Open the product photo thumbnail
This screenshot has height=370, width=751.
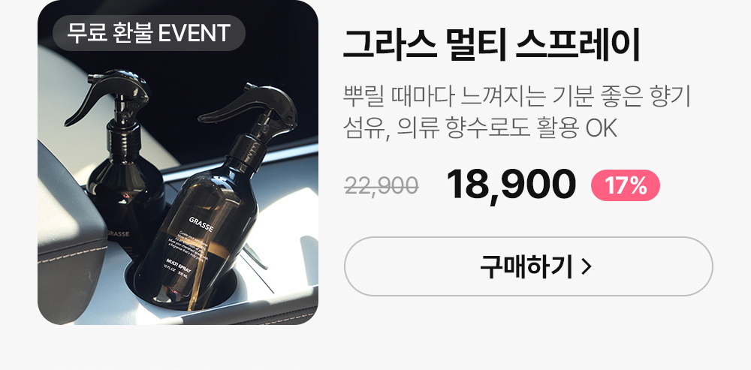coord(178,162)
